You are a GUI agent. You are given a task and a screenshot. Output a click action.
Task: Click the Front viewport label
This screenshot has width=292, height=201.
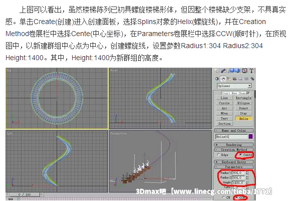coord(114,70)
